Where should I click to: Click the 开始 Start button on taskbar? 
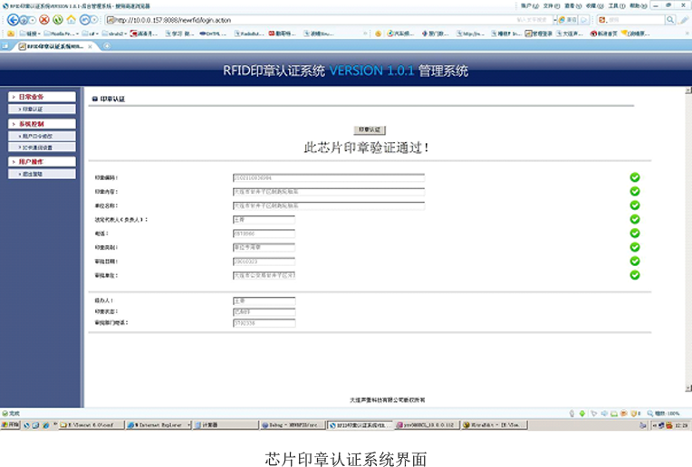[10, 425]
